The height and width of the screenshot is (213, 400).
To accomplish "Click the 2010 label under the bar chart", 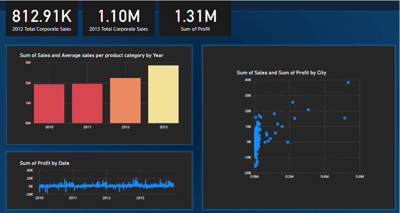I will [x=49, y=127].
